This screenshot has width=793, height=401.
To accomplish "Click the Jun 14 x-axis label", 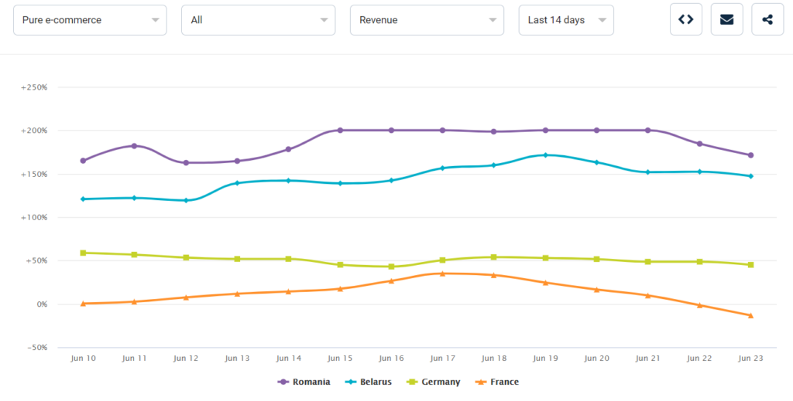I will click(288, 359).
